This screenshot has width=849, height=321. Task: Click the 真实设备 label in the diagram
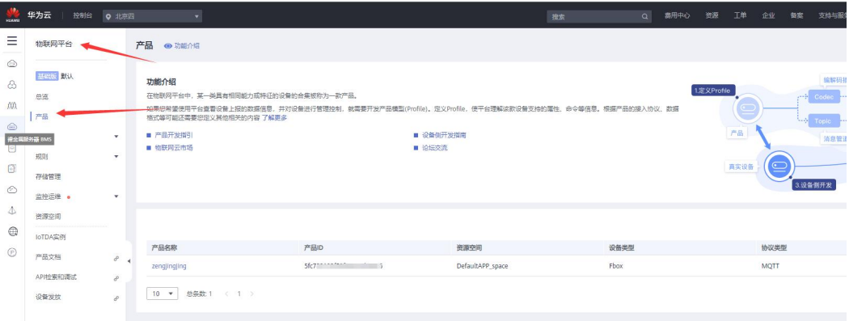[741, 167]
